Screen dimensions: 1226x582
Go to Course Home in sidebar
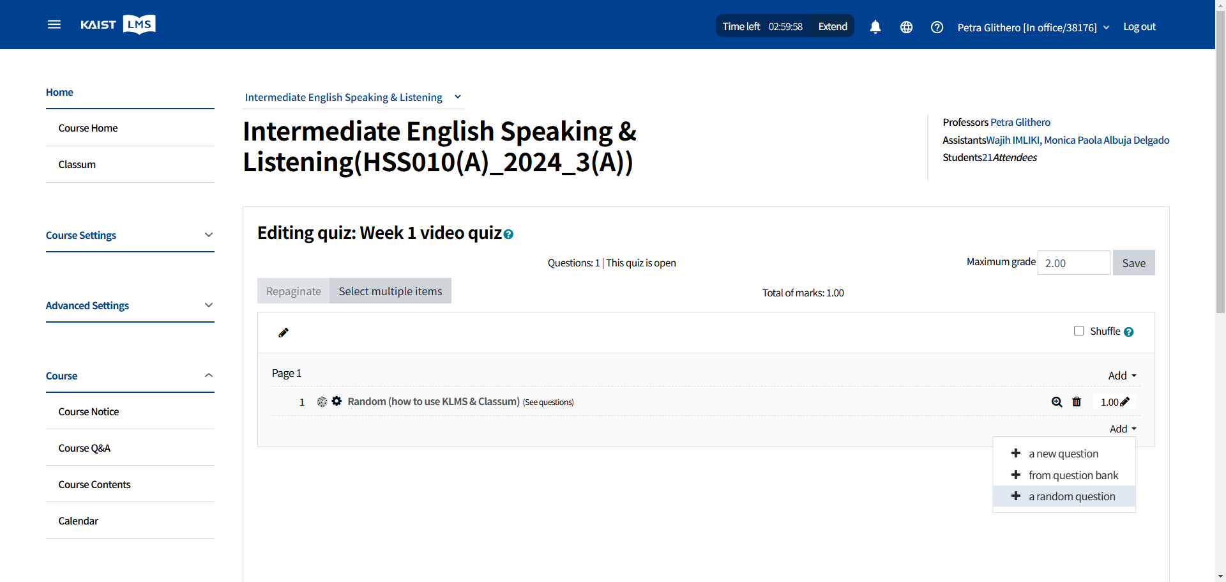[x=88, y=128]
